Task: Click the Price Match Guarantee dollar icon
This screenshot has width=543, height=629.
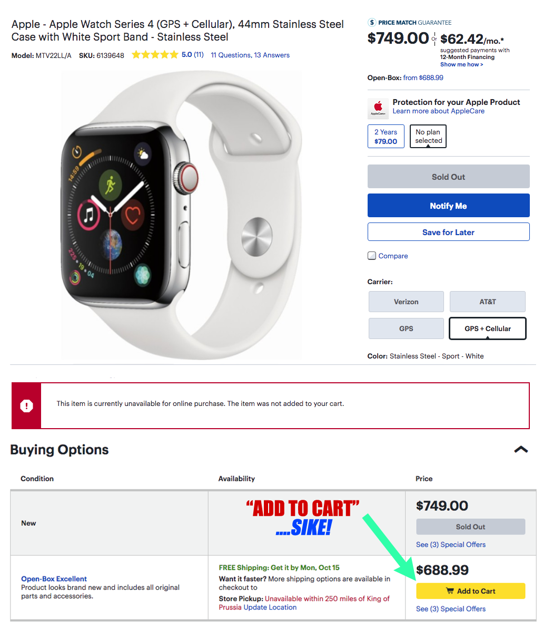Action: coord(372,23)
